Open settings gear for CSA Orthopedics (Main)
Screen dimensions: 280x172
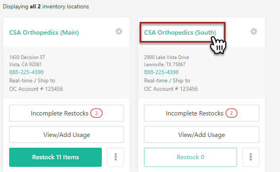(x=119, y=31)
